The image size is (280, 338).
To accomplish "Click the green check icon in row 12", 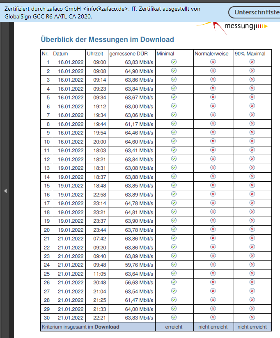I will pyautogui.click(x=174, y=159).
